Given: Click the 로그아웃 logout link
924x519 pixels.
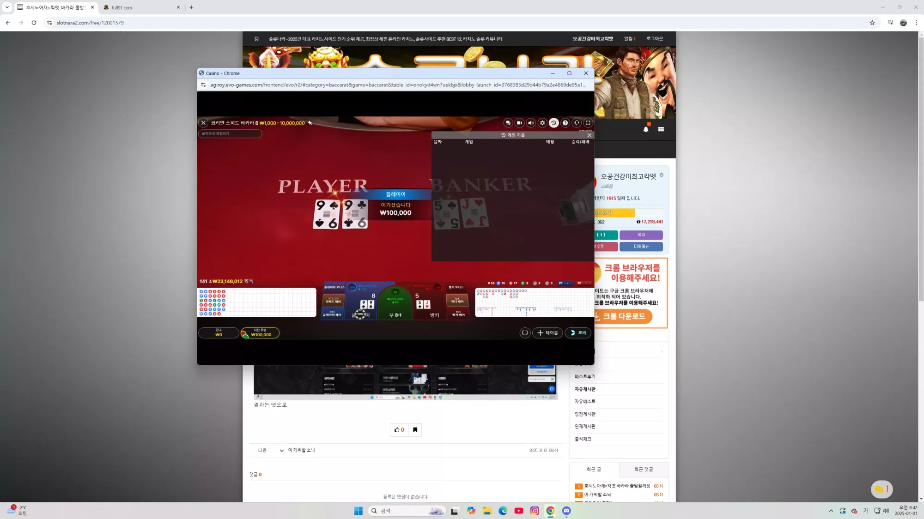Looking at the screenshot, I should coord(655,39).
